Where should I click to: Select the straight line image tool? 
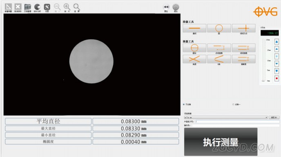[x=194, y=28]
